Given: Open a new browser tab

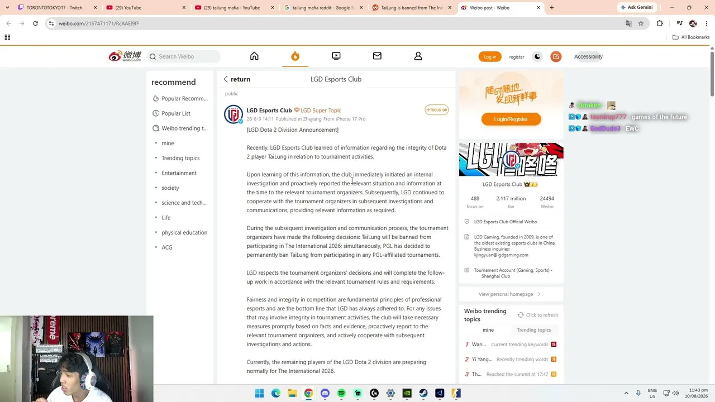Looking at the screenshot, I should 551,8.
